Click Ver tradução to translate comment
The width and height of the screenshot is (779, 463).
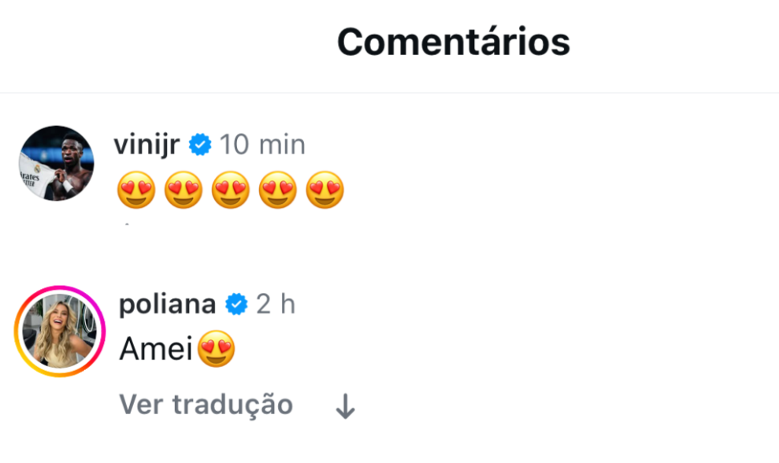[206, 405]
